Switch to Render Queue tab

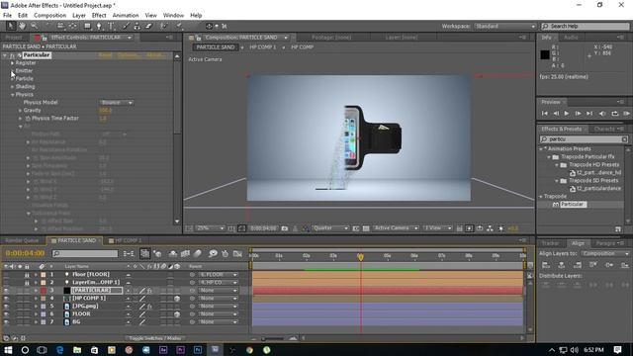coord(22,240)
